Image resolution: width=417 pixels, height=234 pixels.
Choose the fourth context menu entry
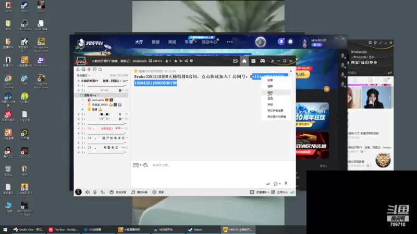pyautogui.click(x=276, y=98)
